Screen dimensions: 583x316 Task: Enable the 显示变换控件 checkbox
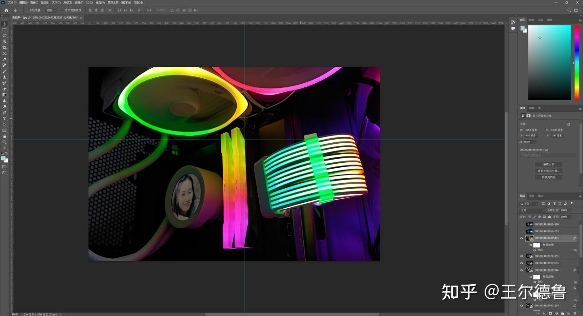point(62,10)
